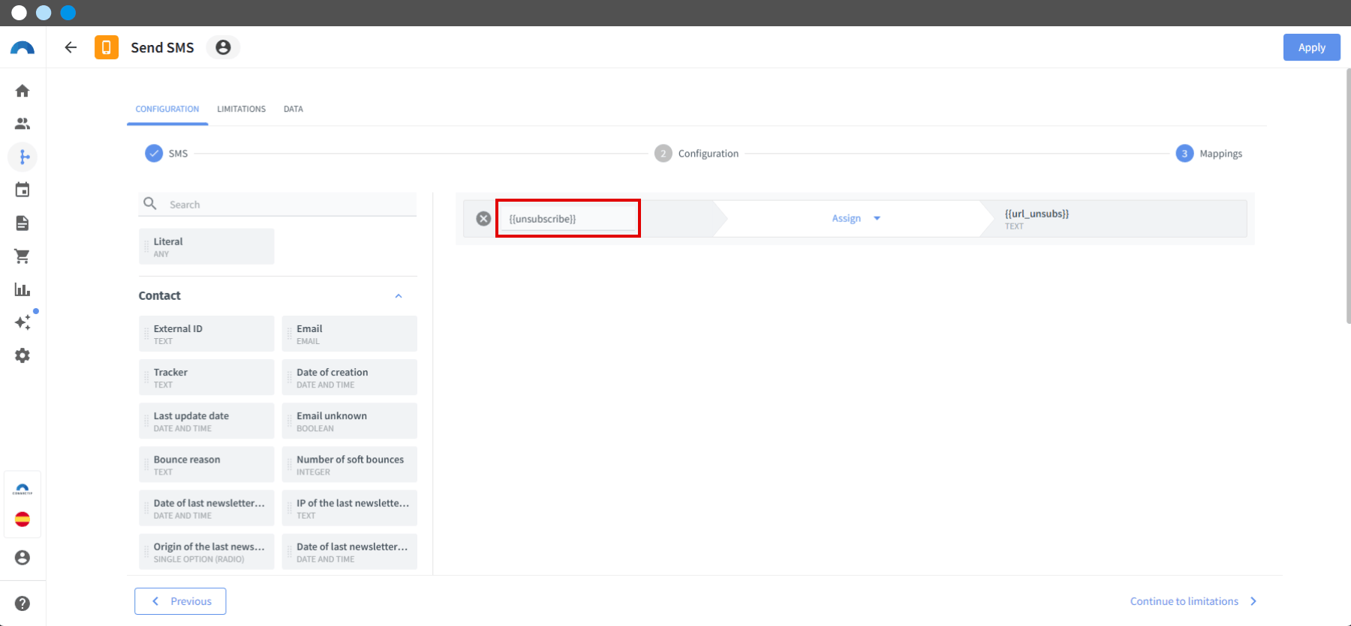The image size is (1351, 626).
Task: Open the profile icon beside Send SMS
Action: 223,47
